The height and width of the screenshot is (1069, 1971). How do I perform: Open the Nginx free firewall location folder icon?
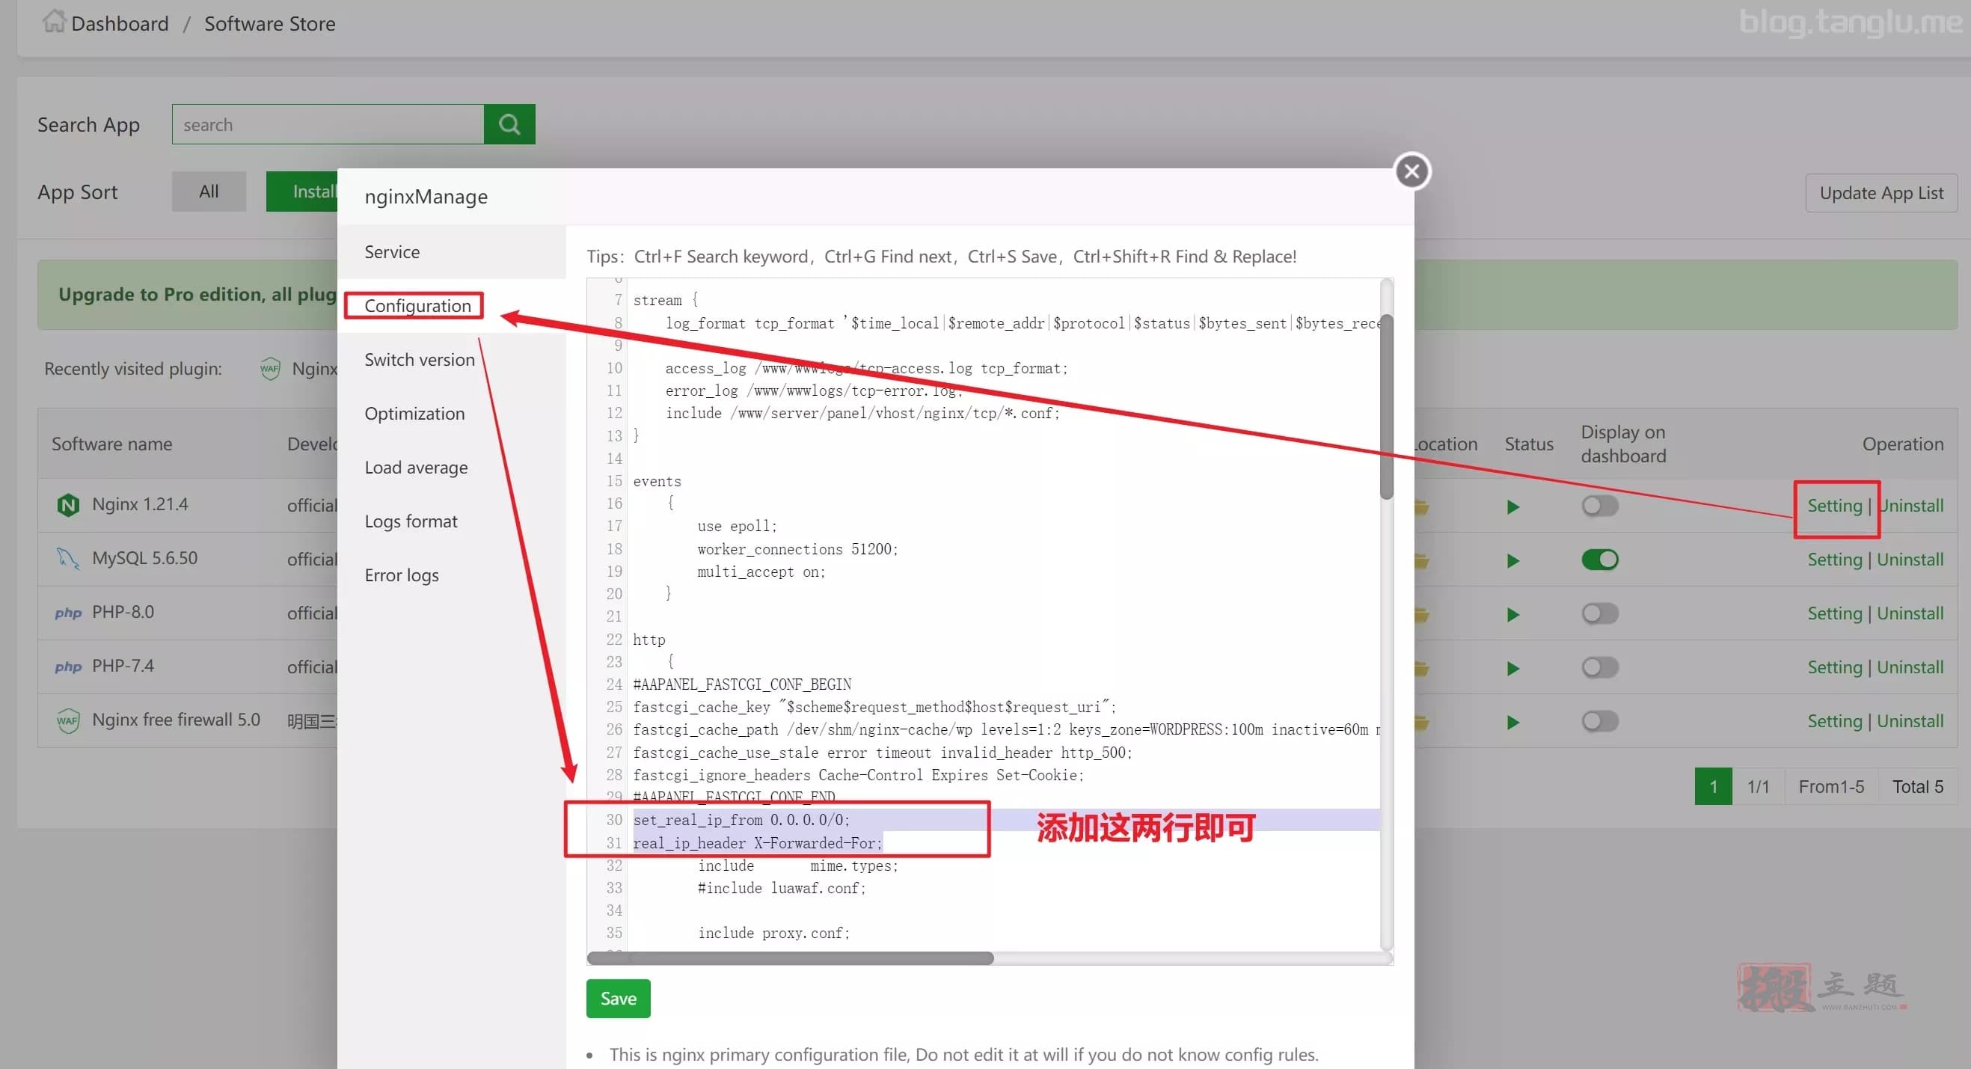point(1422,723)
